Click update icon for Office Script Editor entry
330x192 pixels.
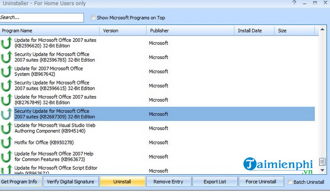pyautogui.click(x=6, y=170)
